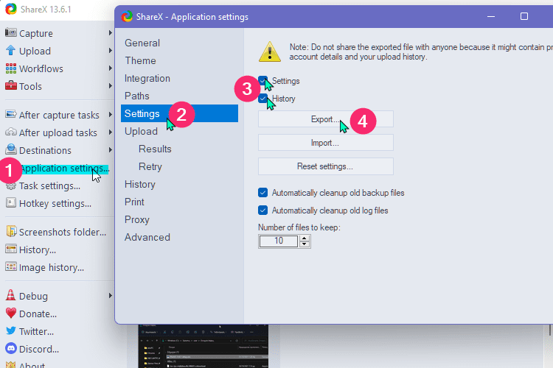Expand the Capture submenu arrow
The width and height of the screenshot is (553, 368).
(111, 32)
